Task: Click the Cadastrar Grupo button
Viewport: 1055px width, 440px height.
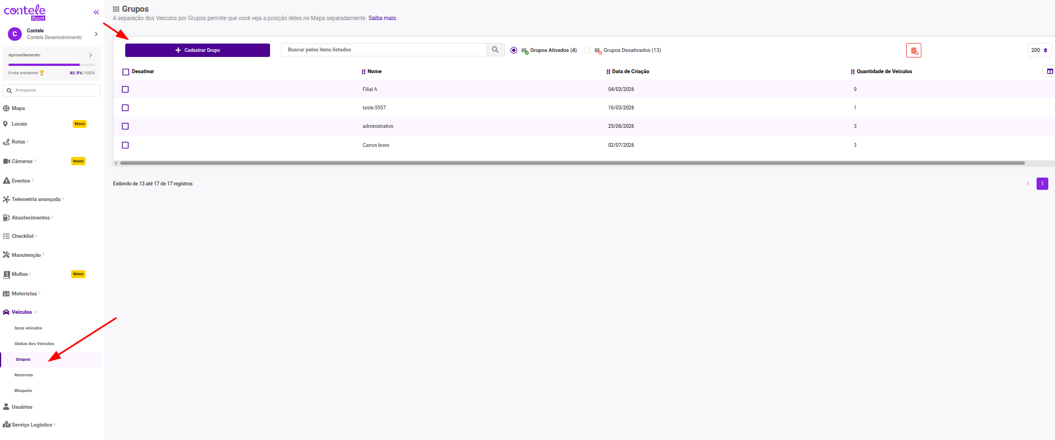Action: (x=197, y=50)
